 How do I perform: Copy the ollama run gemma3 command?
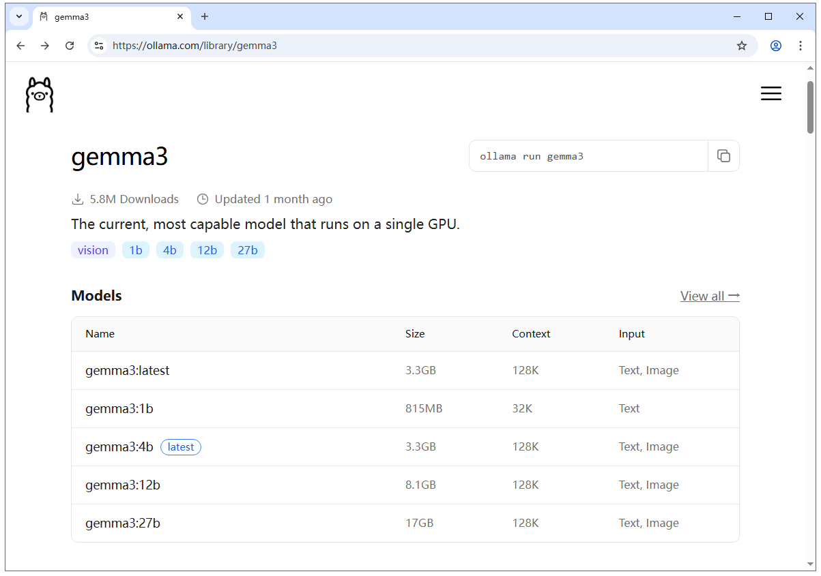pyautogui.click(x=723, y=155)
